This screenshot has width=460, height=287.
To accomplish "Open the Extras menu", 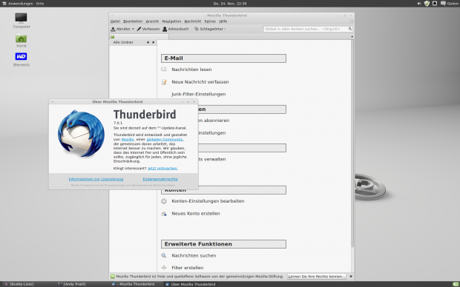I will (x=210, y=21).
